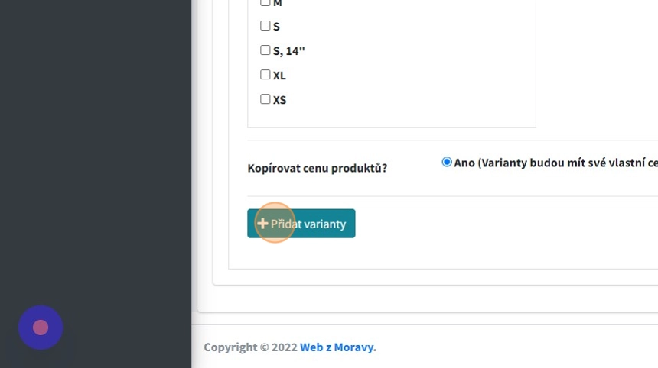Tick the S size checkbox
Viewport: 658px width, 368px height.
265,26
